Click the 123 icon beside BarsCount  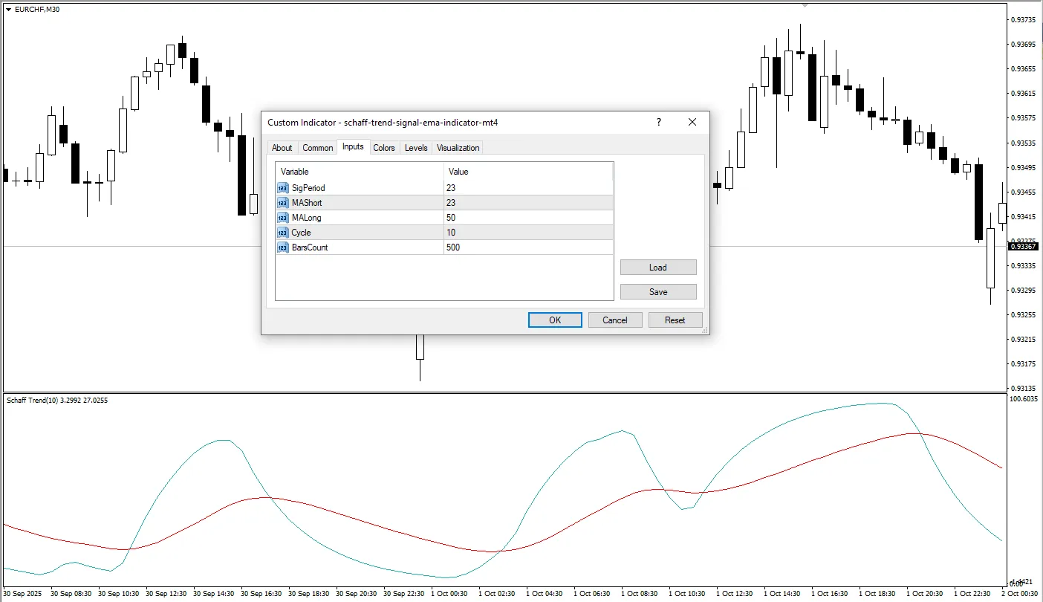[x=282, y=247]
